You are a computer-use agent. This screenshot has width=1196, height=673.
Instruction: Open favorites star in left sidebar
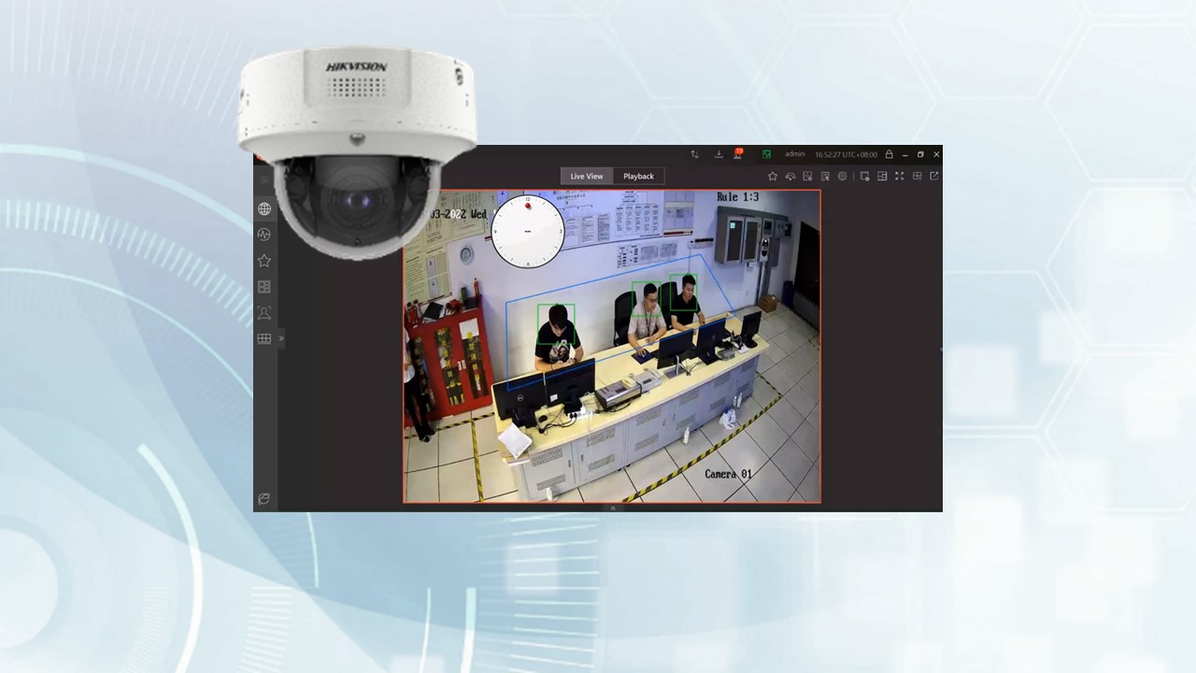tap(264, 261)
